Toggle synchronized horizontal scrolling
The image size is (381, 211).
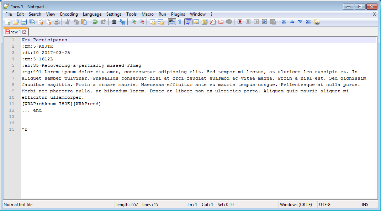pyautogui.click(x=160, y=22)
